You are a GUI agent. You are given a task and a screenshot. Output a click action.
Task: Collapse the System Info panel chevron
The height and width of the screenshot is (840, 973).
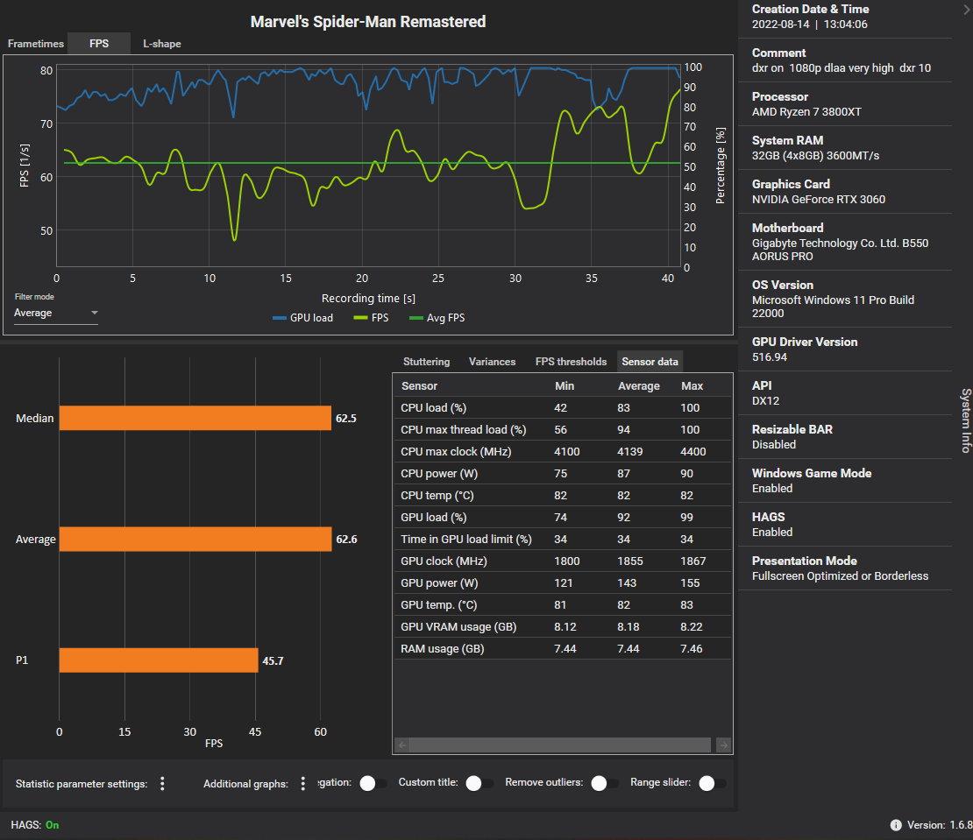tap(966, 10)
